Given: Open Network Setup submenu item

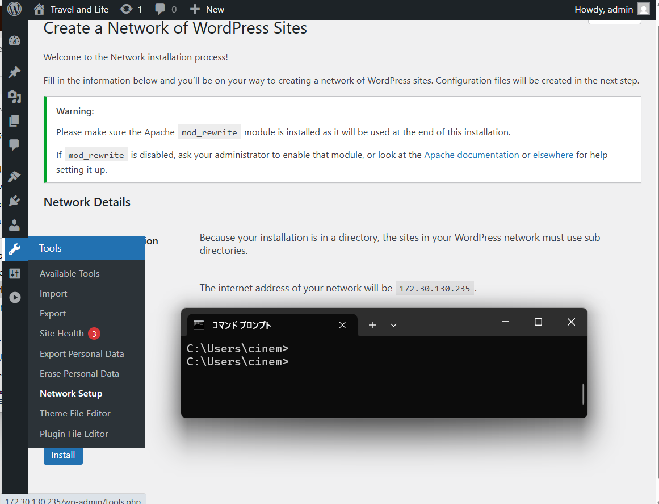Looking at the screenshot, I should [x=71, y=393].
